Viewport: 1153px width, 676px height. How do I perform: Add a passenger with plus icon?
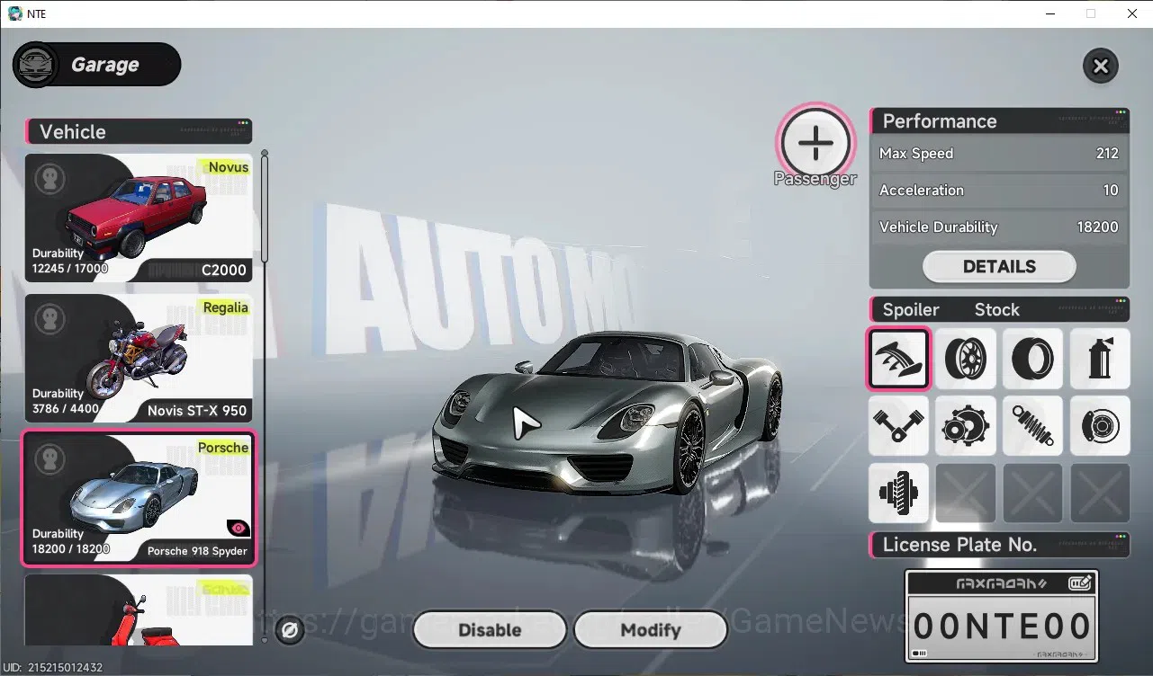coord(815,143)
